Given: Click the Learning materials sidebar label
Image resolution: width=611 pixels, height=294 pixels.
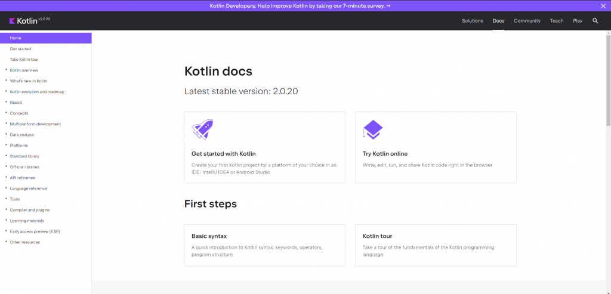Looking at the screenshot, I should (x=27, y=221).
